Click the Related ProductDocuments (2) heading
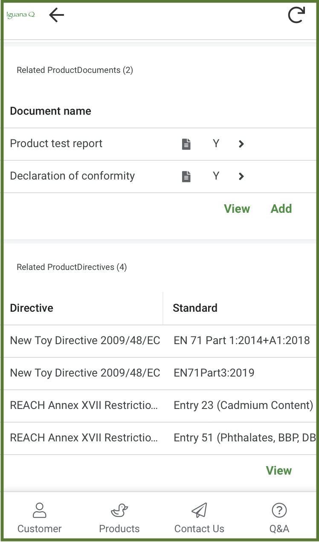 pos(75,70)
